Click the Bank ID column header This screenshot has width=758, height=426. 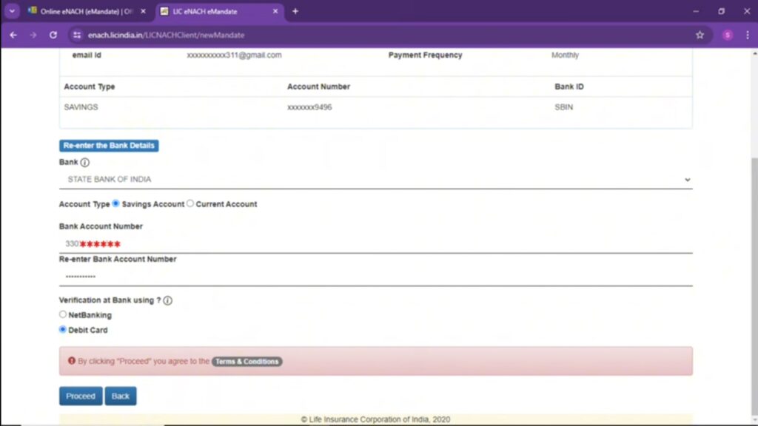point(569,87)
